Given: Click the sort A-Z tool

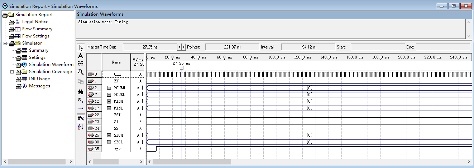Looking at the screenshot, I should click(x=81, y=127).
